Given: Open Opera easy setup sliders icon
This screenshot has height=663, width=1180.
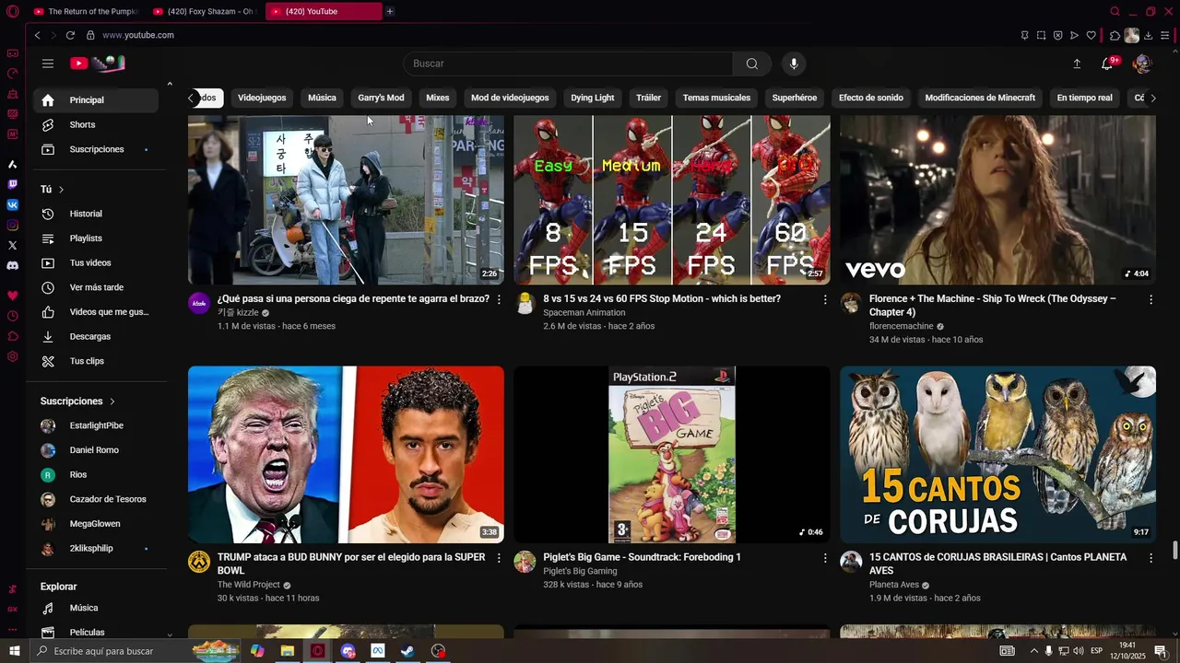Looking at the screenshot, I should point(1165,35).
